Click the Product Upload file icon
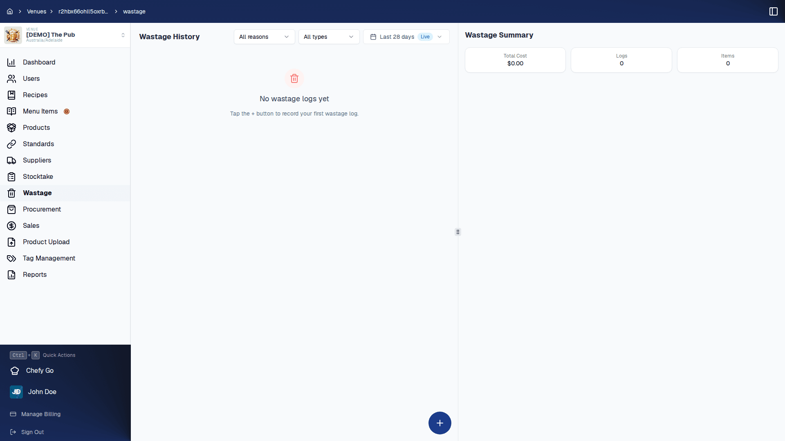The height and width of the screenshot is (441, 785). 11,242
